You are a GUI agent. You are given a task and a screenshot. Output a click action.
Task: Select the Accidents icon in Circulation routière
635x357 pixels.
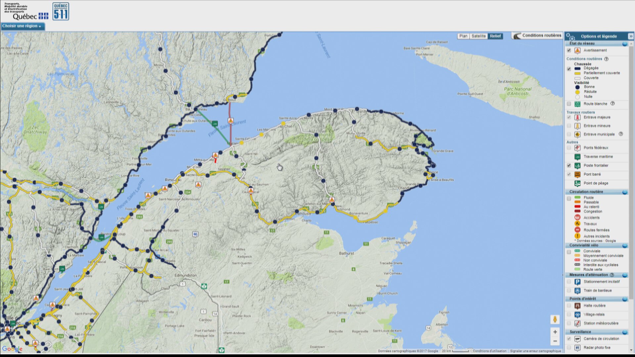[x=577, y=218]
